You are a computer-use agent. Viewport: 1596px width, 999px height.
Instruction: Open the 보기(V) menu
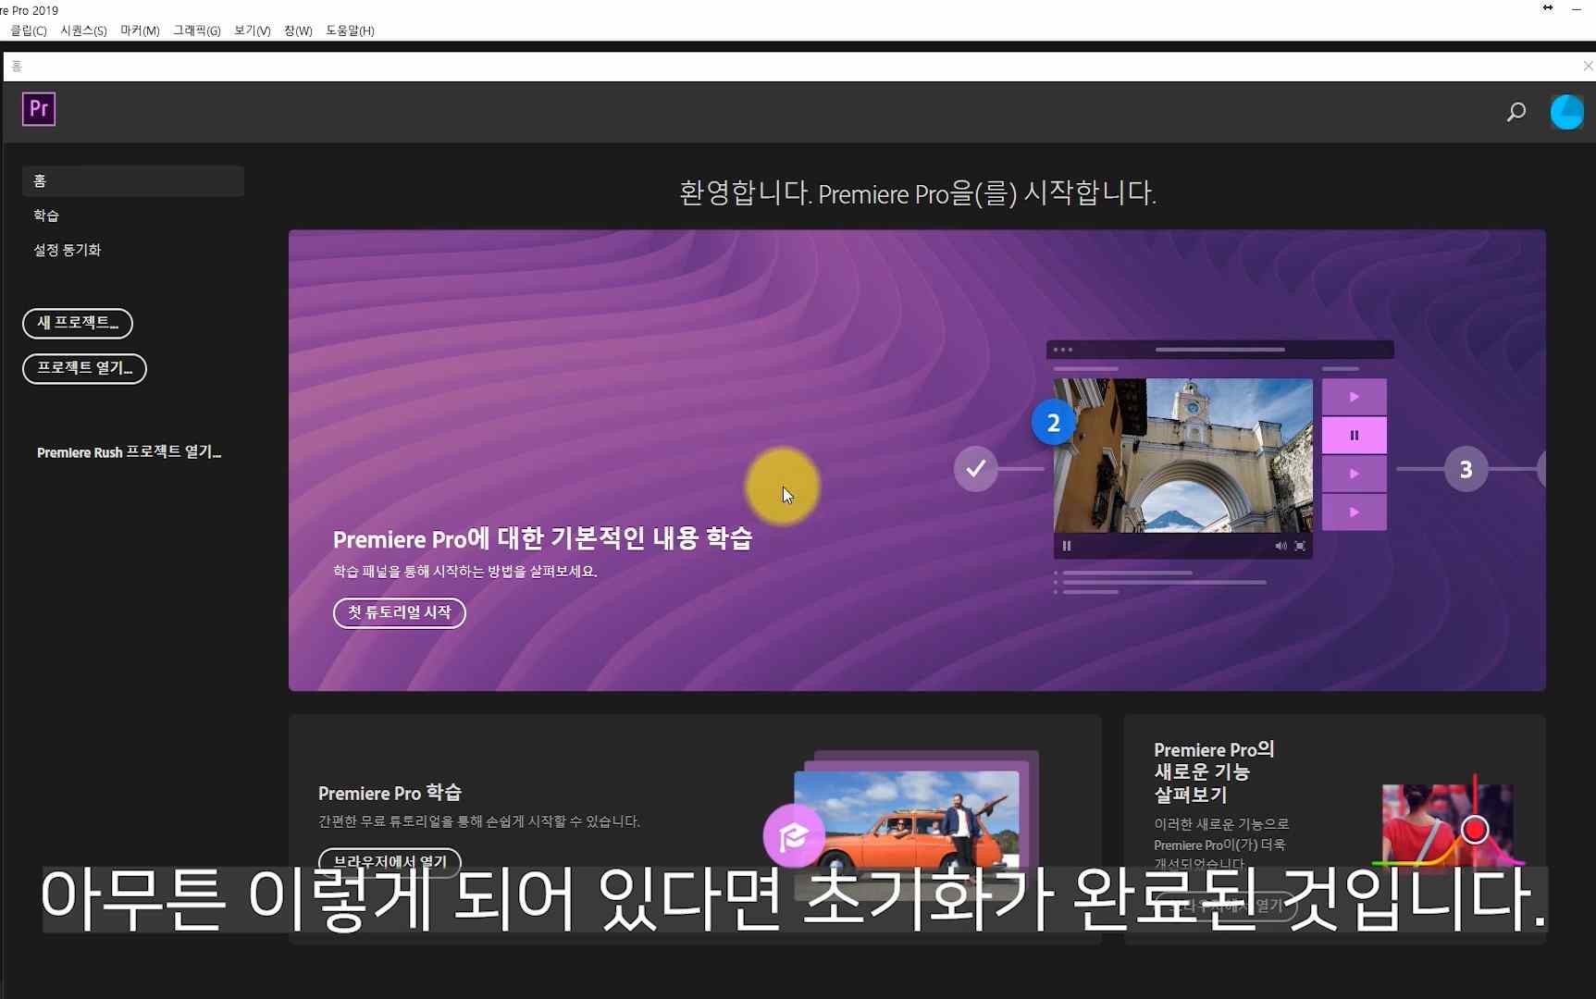click(252, 31)
